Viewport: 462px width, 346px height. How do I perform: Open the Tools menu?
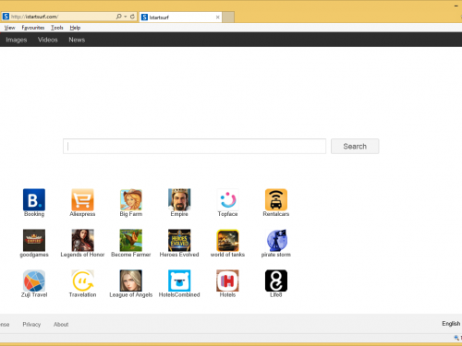tap(57, 28)
